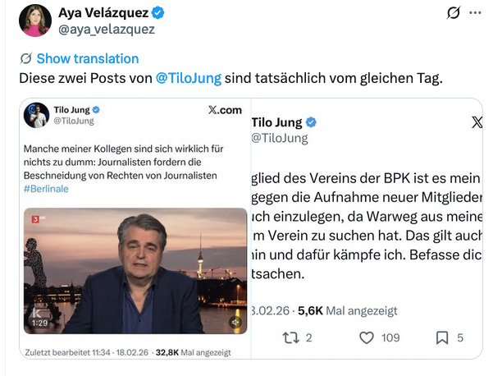Click Show translation link
This screenshot has width=493, height=376.
(x=87, y=58)
